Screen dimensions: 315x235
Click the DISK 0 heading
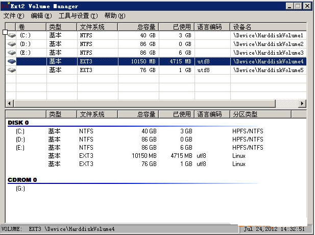pyautogui.click(x=18, y=123)
